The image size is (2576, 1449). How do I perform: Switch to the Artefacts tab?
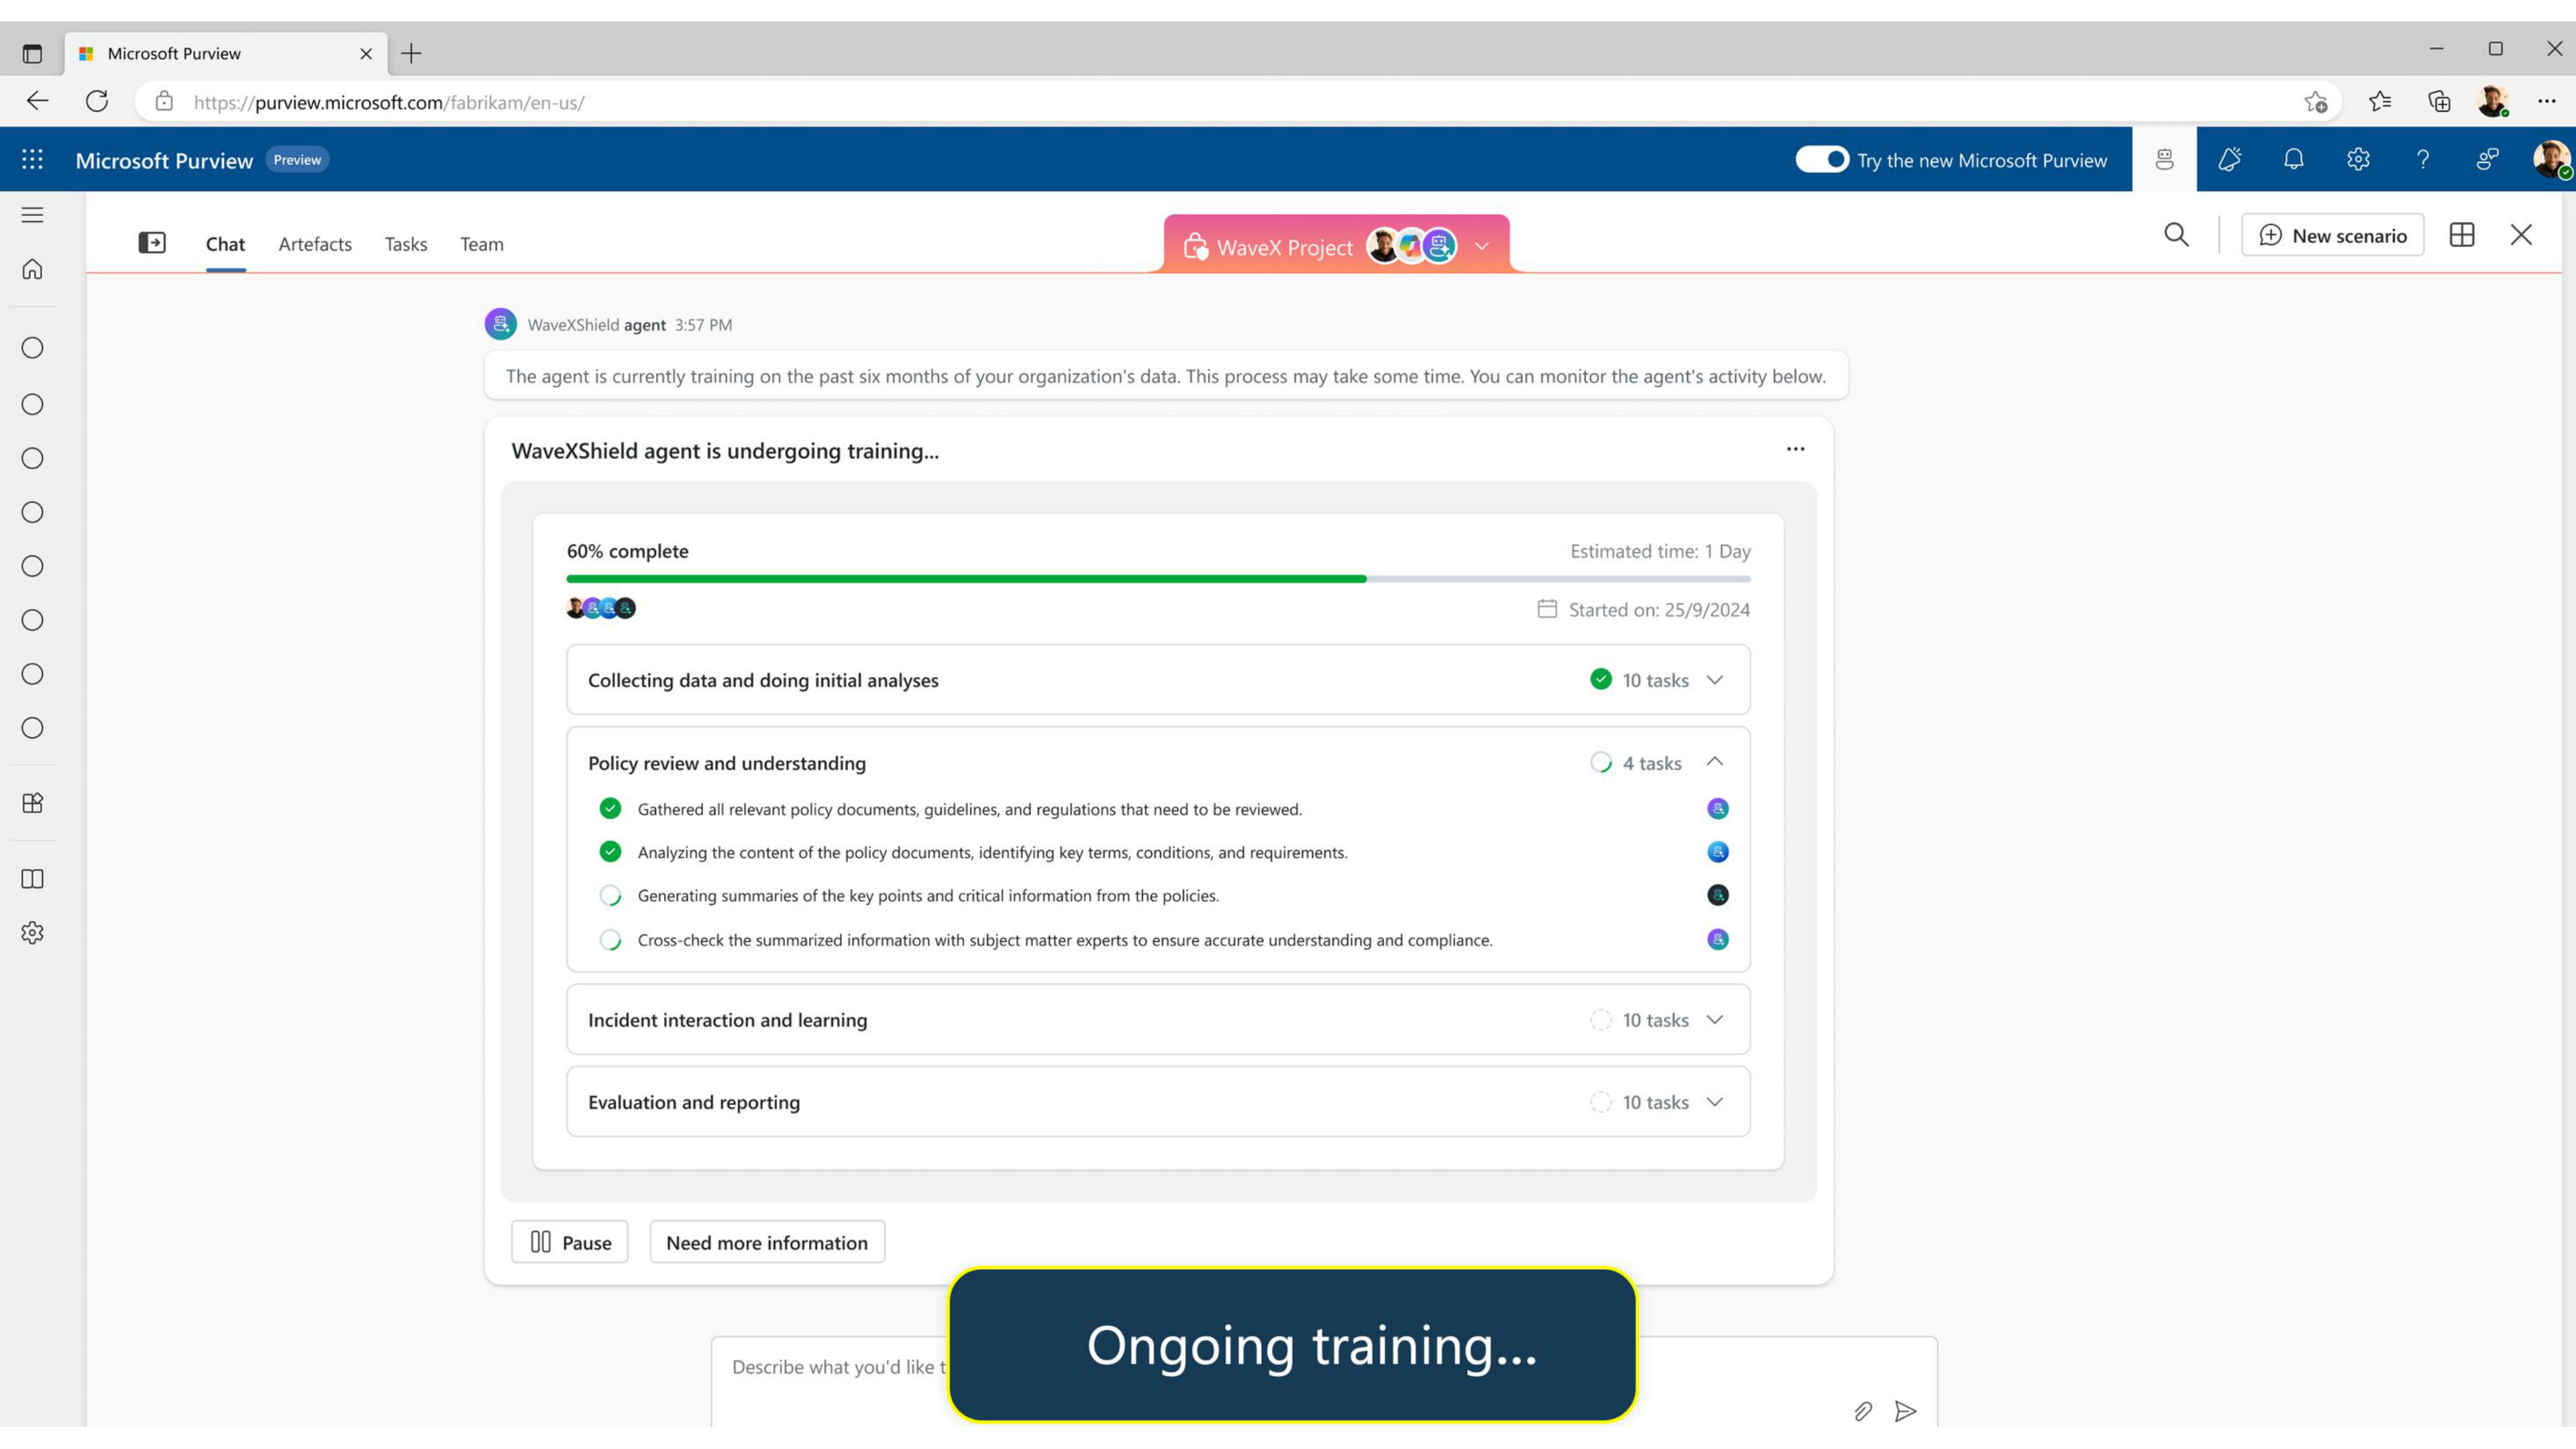tap(315, 244)
